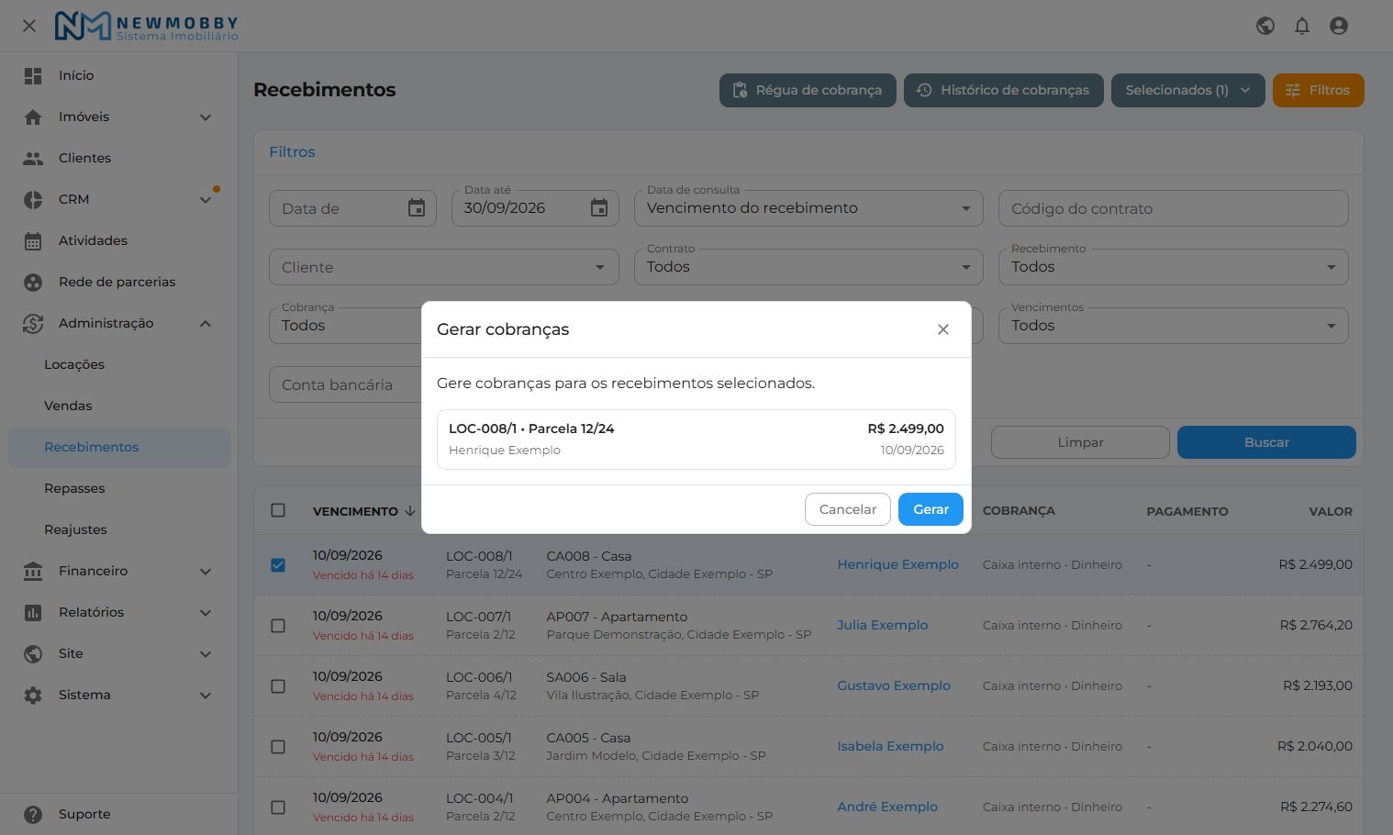
Task: Expand the Financeiro menu chevron
Action: pyautogui.click(x=206, y=571)
